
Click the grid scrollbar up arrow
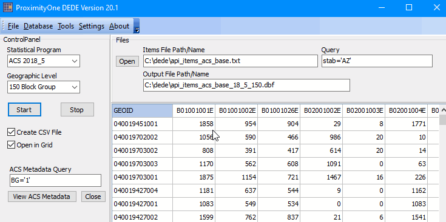point(443,109)
